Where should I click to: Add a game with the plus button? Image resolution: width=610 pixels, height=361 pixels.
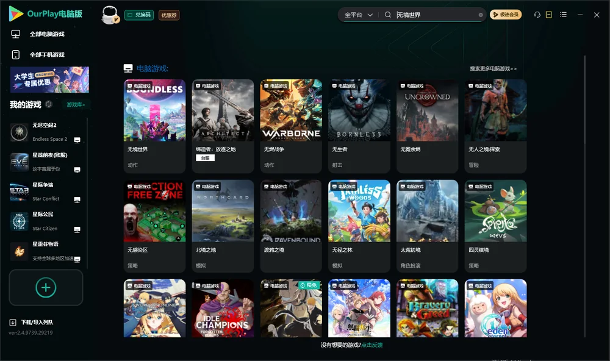46,287
